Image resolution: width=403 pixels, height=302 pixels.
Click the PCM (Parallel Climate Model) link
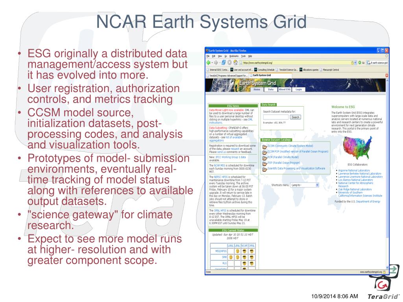point(283,157)
